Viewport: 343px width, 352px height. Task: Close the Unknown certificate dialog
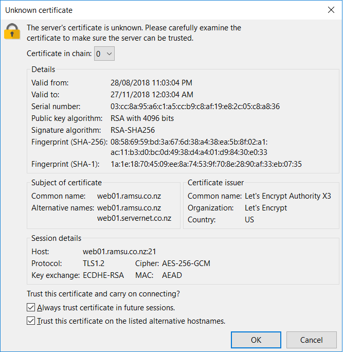(x=331, y=10)
